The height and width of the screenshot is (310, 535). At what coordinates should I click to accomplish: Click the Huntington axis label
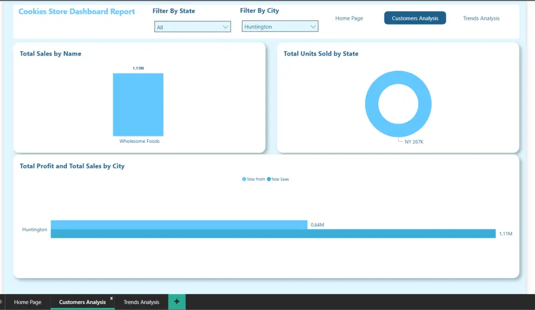34,229
